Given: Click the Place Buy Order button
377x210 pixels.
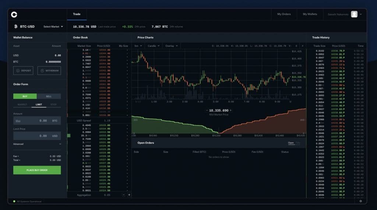Looking at the screenshot, I should (x=37, y=170).
